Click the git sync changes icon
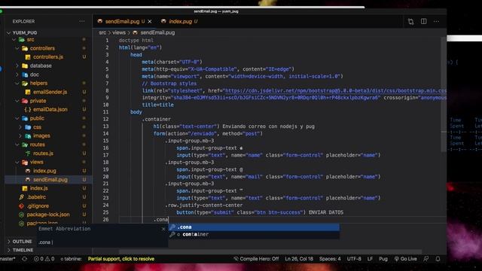Screen dimensions: 482x271 25,259
